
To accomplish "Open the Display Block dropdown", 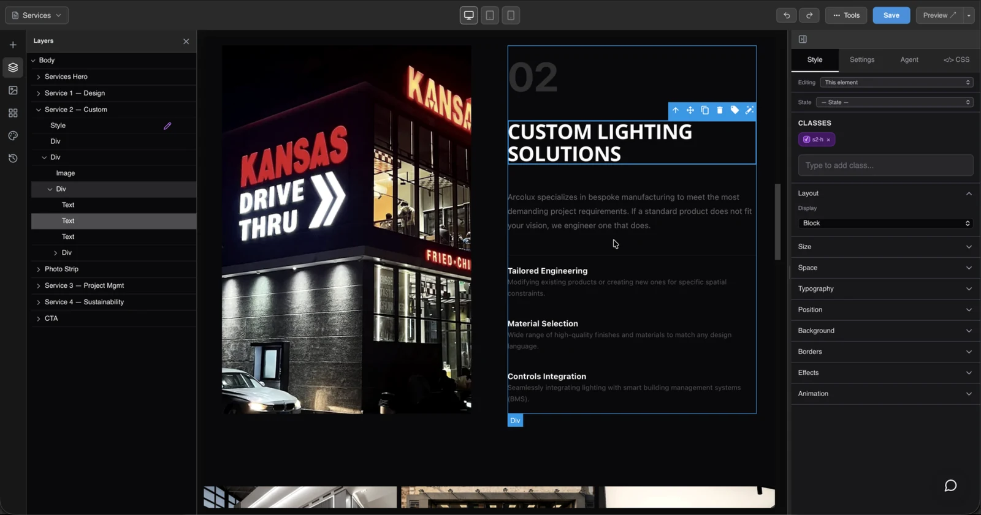I will click(x=886, y=224).
